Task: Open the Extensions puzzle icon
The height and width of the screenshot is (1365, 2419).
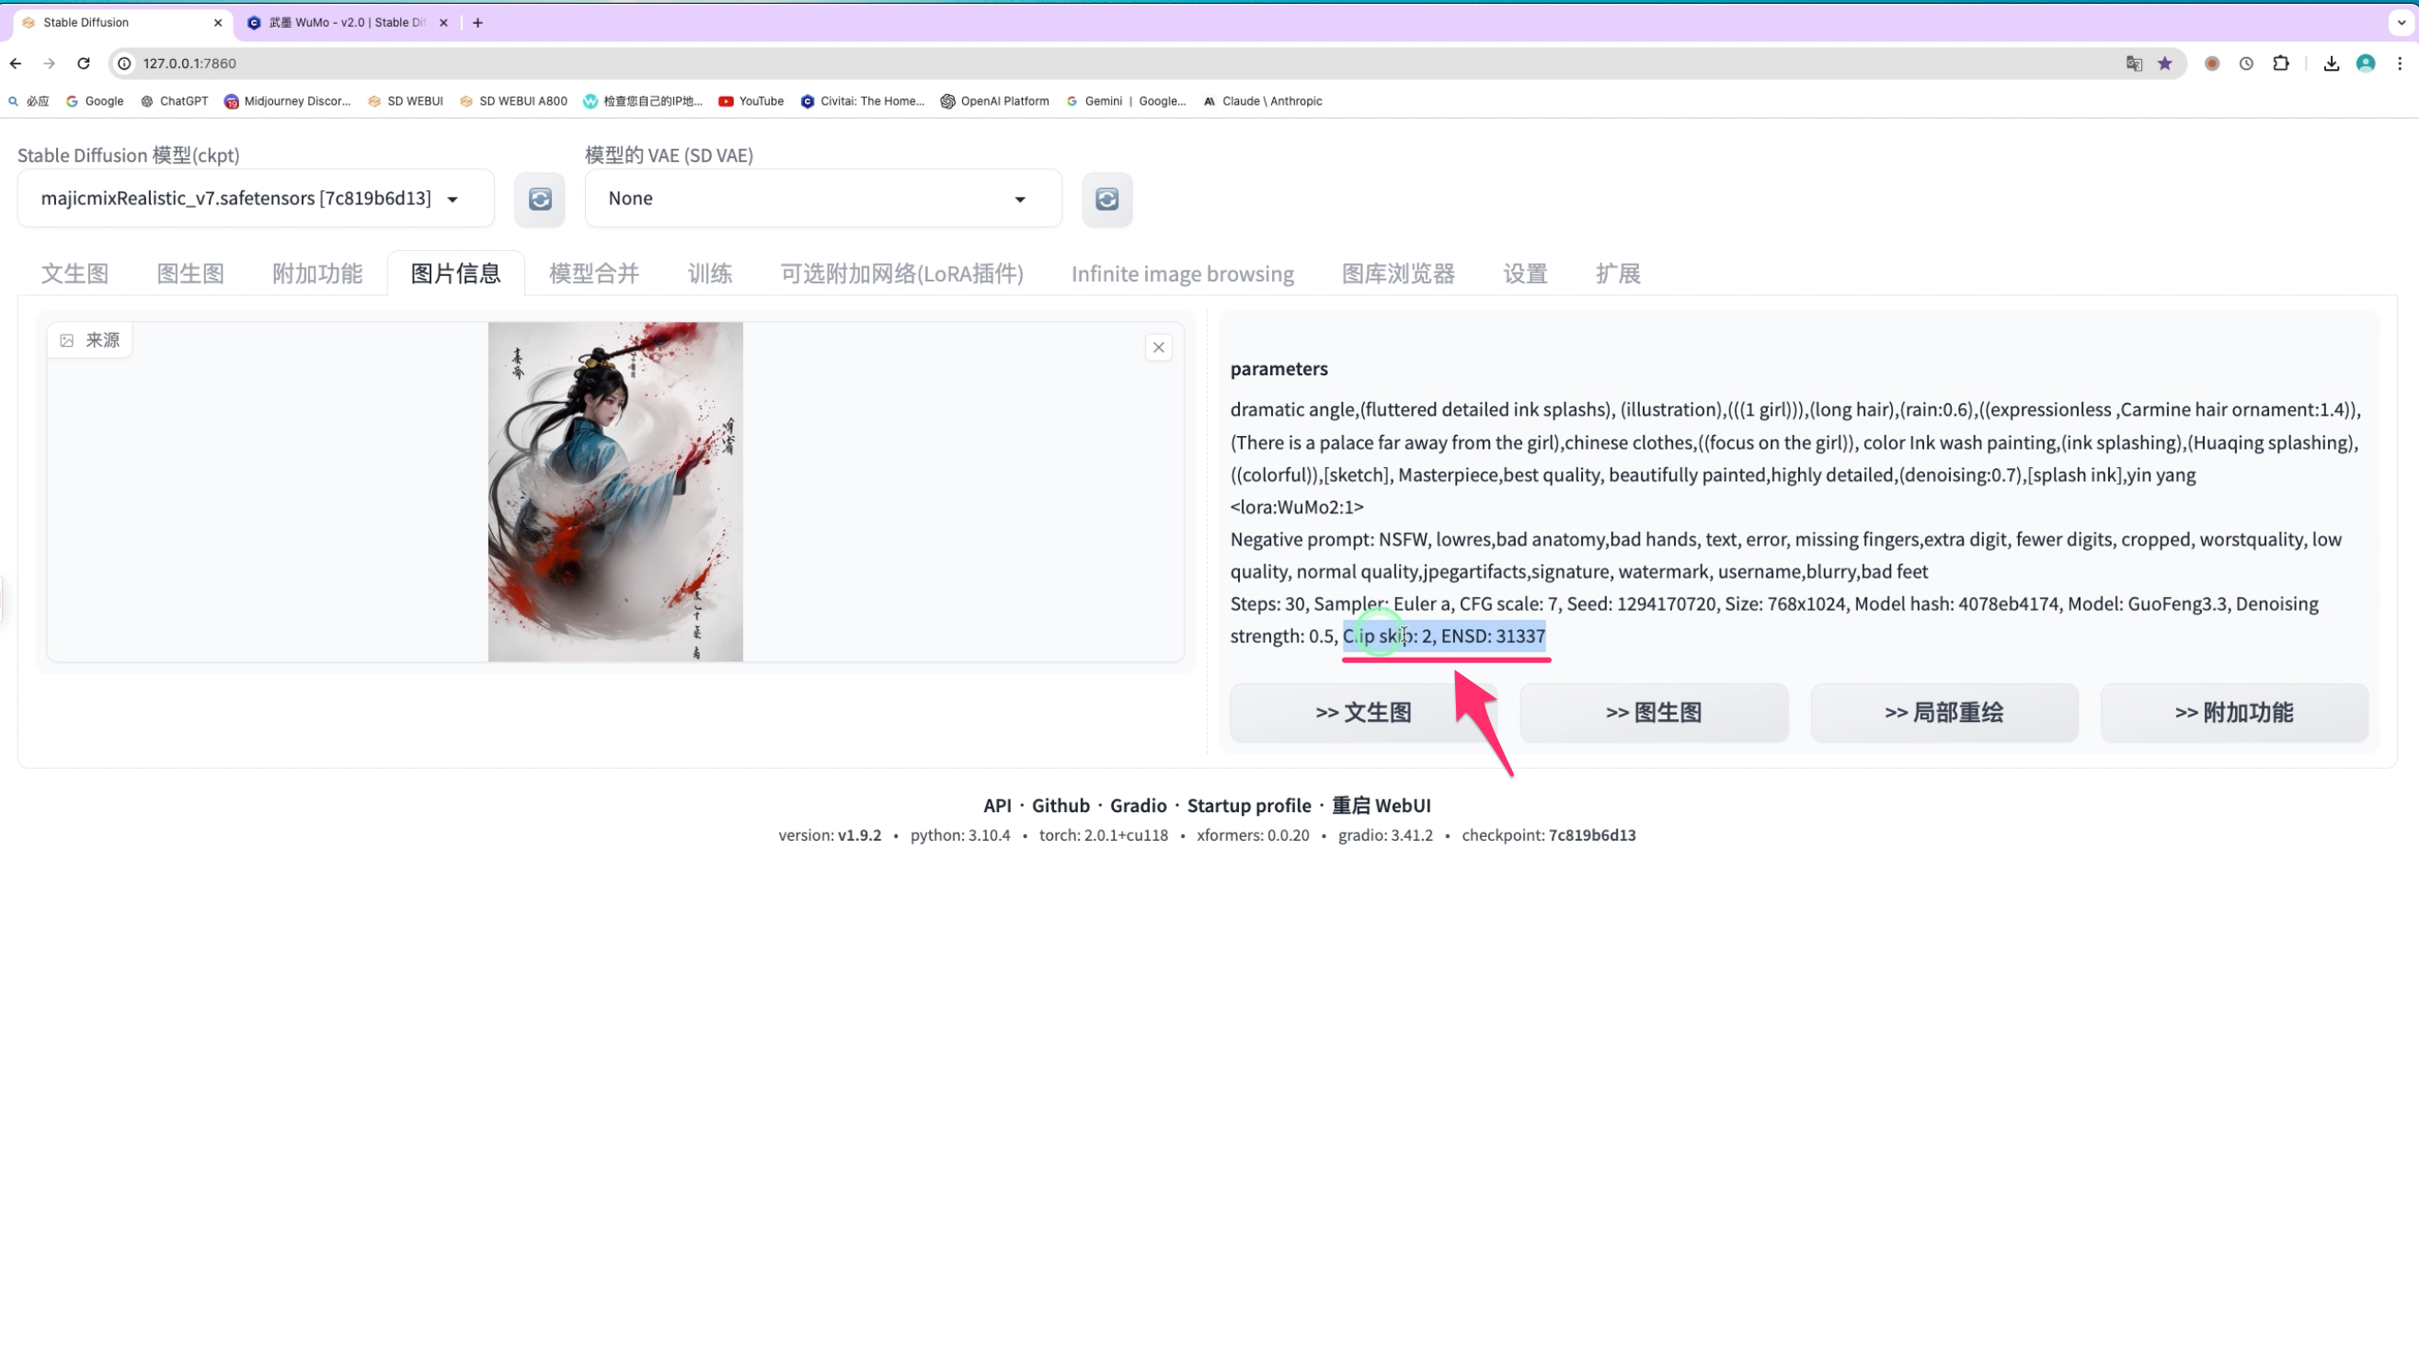Action: pos(2281,63)
